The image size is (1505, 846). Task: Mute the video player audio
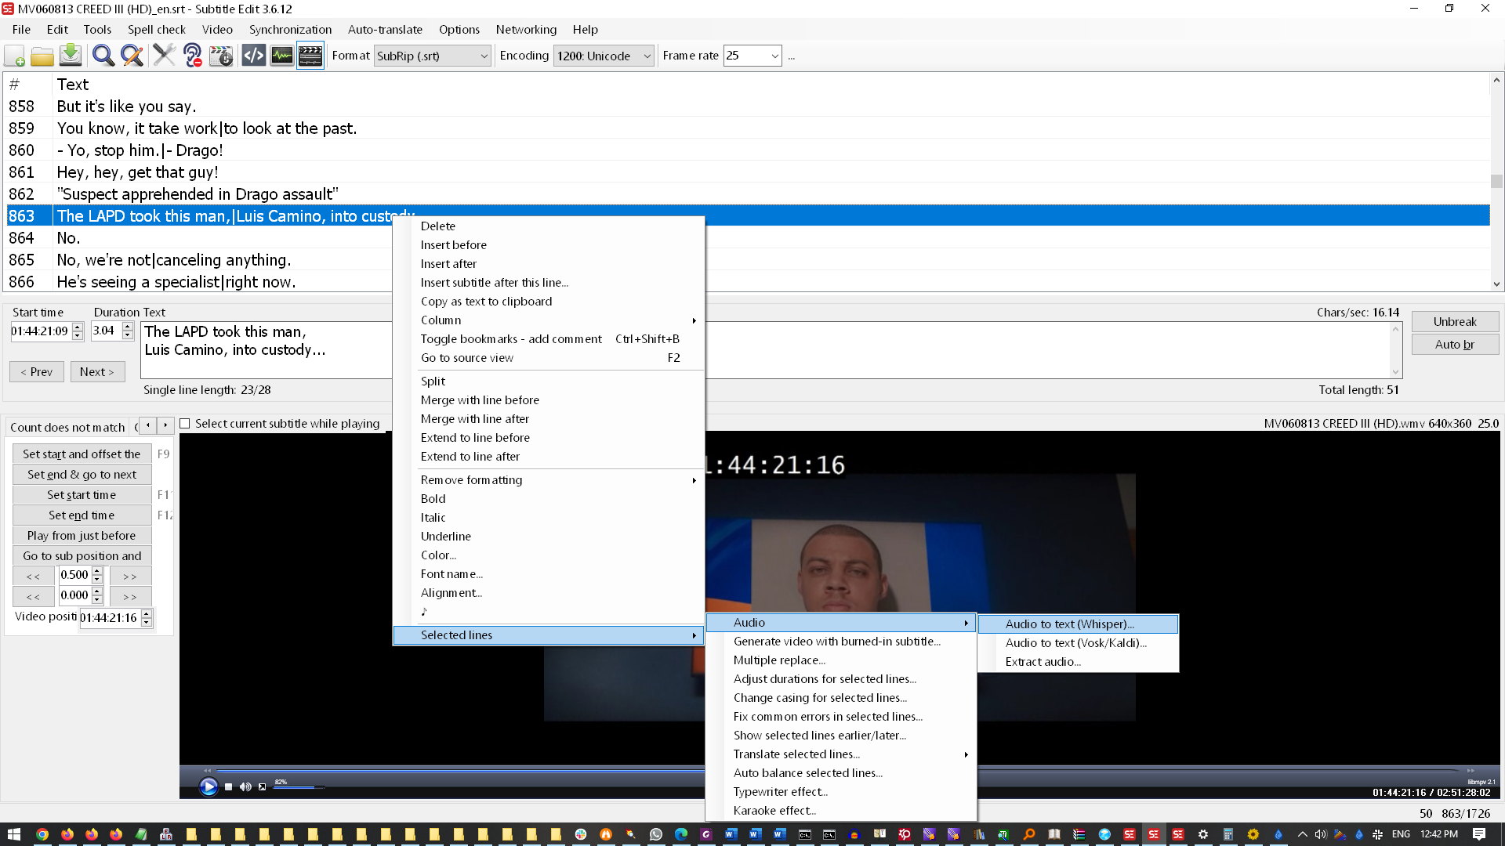coord(245,786)
